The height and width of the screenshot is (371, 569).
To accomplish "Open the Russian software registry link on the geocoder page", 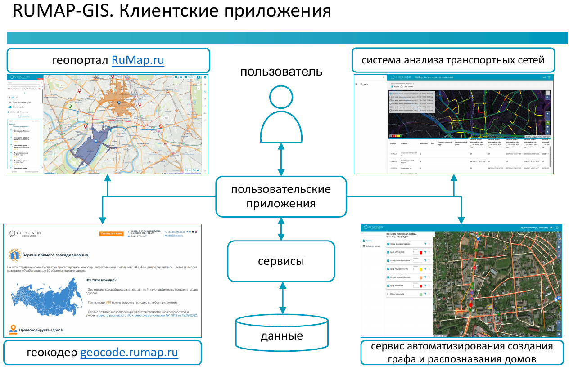I will click(148, 315).
